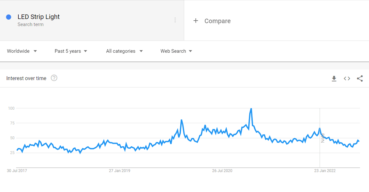Edit the LED Strip Light search term

39,17
